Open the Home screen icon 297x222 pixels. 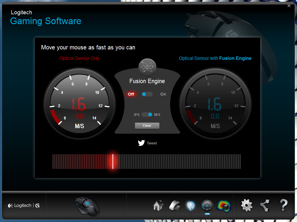click(x=158, y=205)
